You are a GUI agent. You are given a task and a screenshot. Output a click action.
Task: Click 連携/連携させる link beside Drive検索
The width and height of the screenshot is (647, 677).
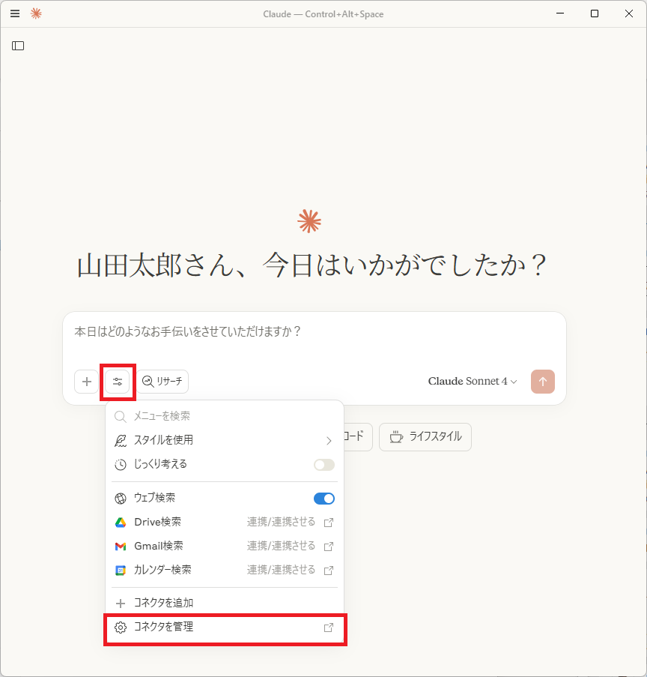click(282, 522)
